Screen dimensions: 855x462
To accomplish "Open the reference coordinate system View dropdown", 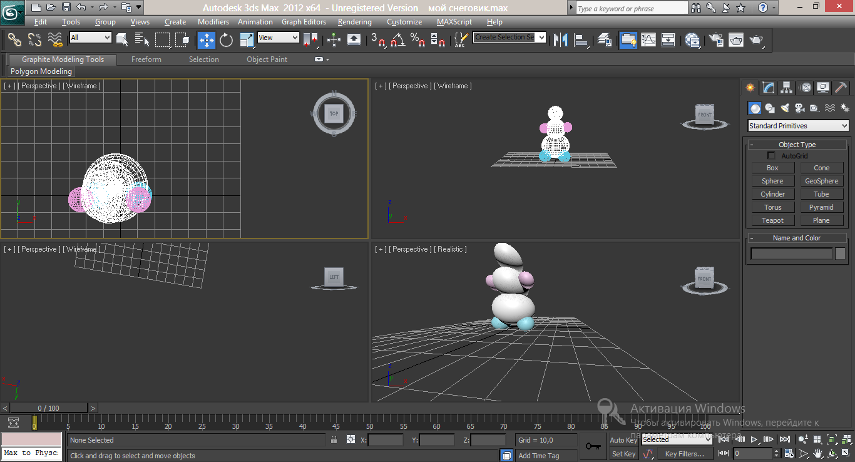I will click(x=279, y=38).
